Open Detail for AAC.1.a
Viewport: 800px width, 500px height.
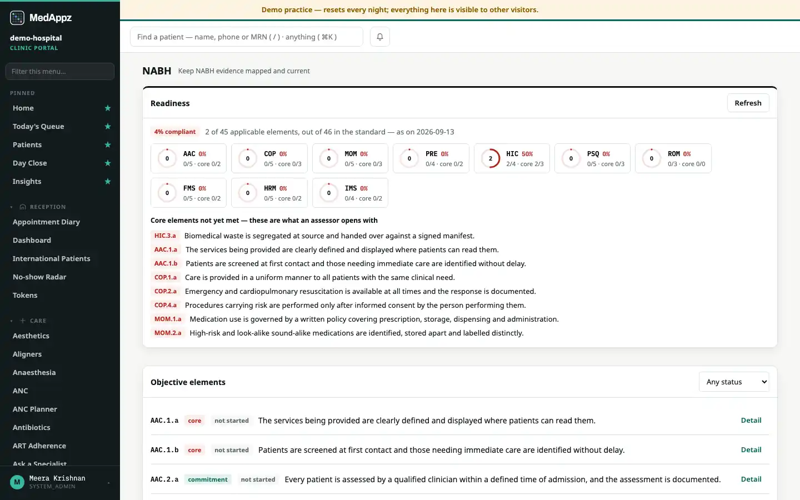(x=751, y=421)
